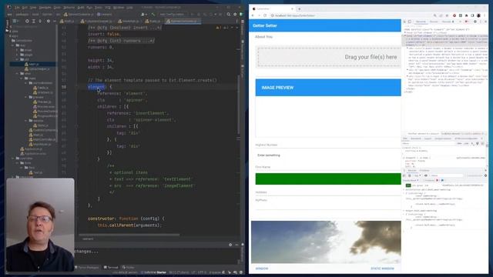The height and width of the screenshot is (277, 493).
Task: Switch to top DevTools Console tab
Action: (434, 22)
